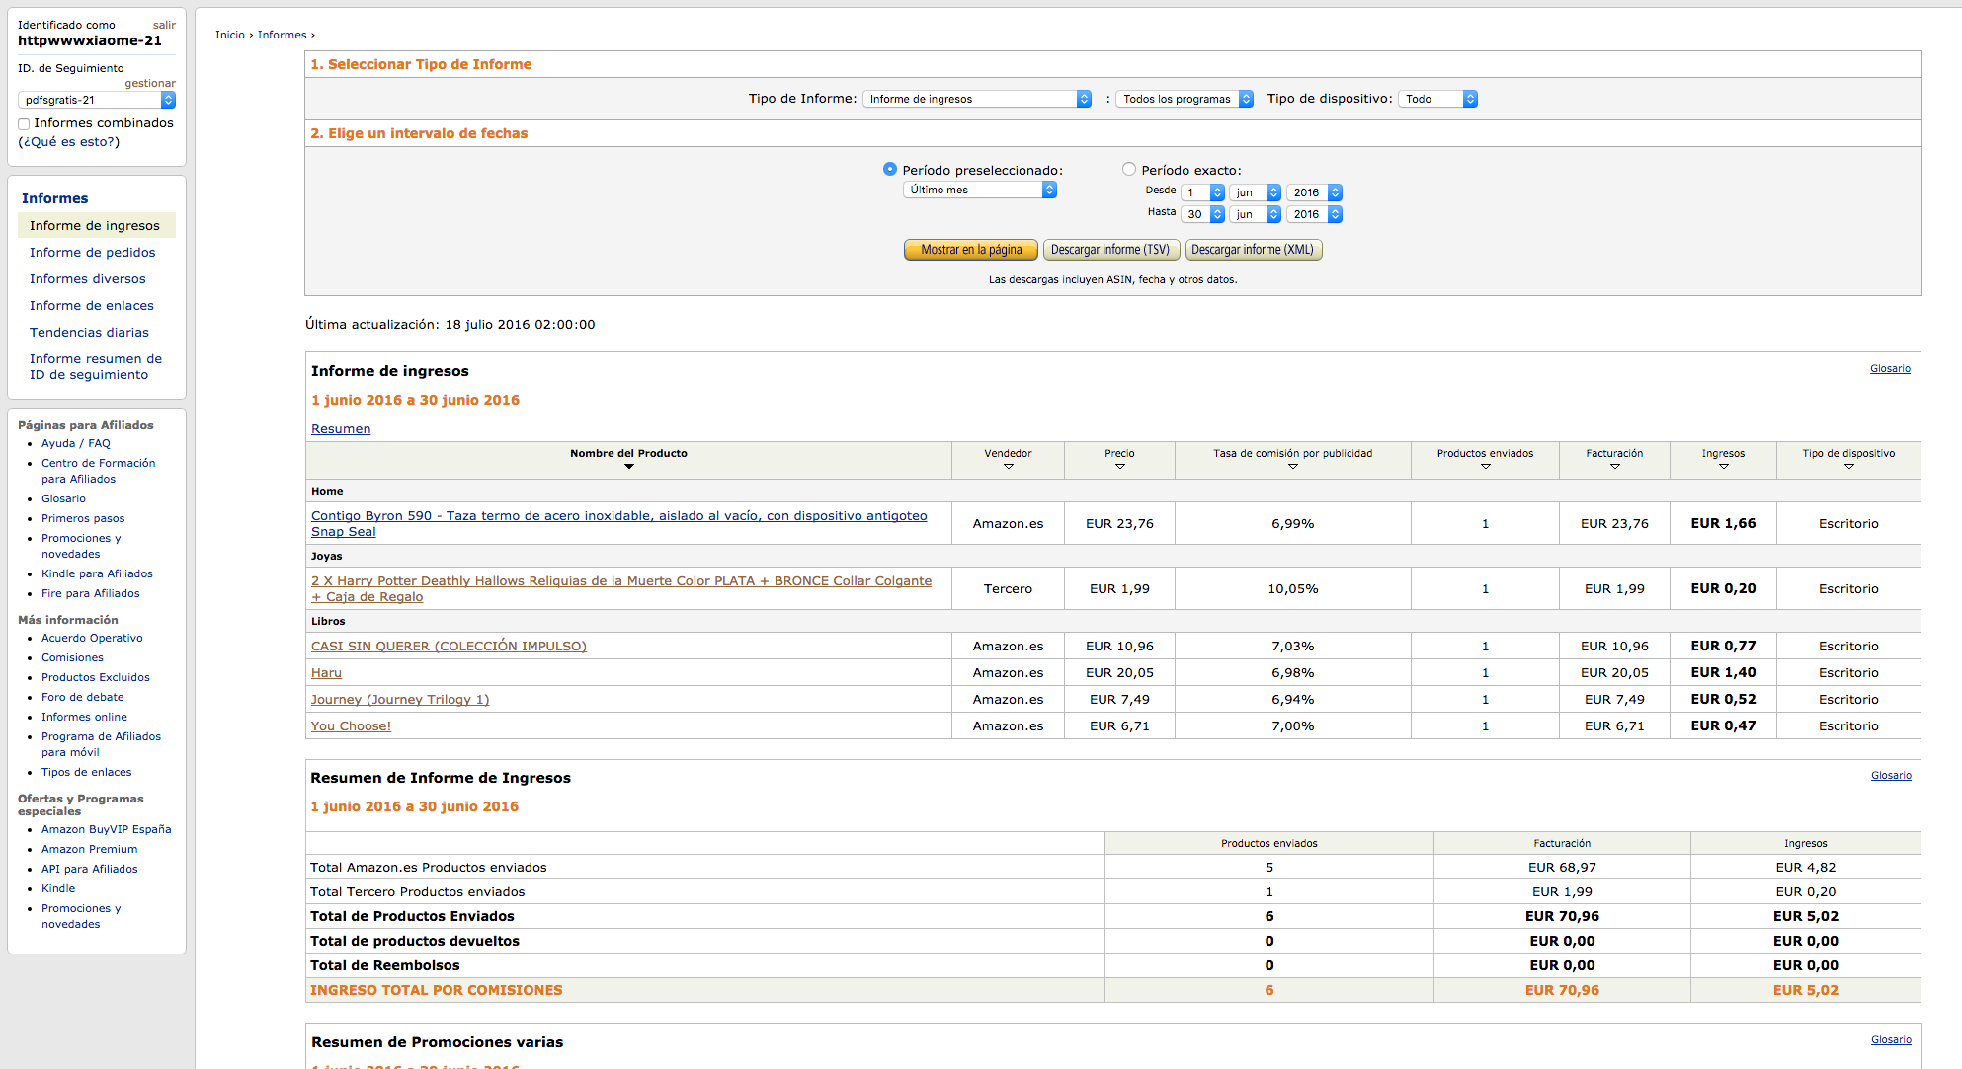Open Programa de Afiliados para móvil
Viewport: 1962px width, 1069px height.
tap(101, 744)
